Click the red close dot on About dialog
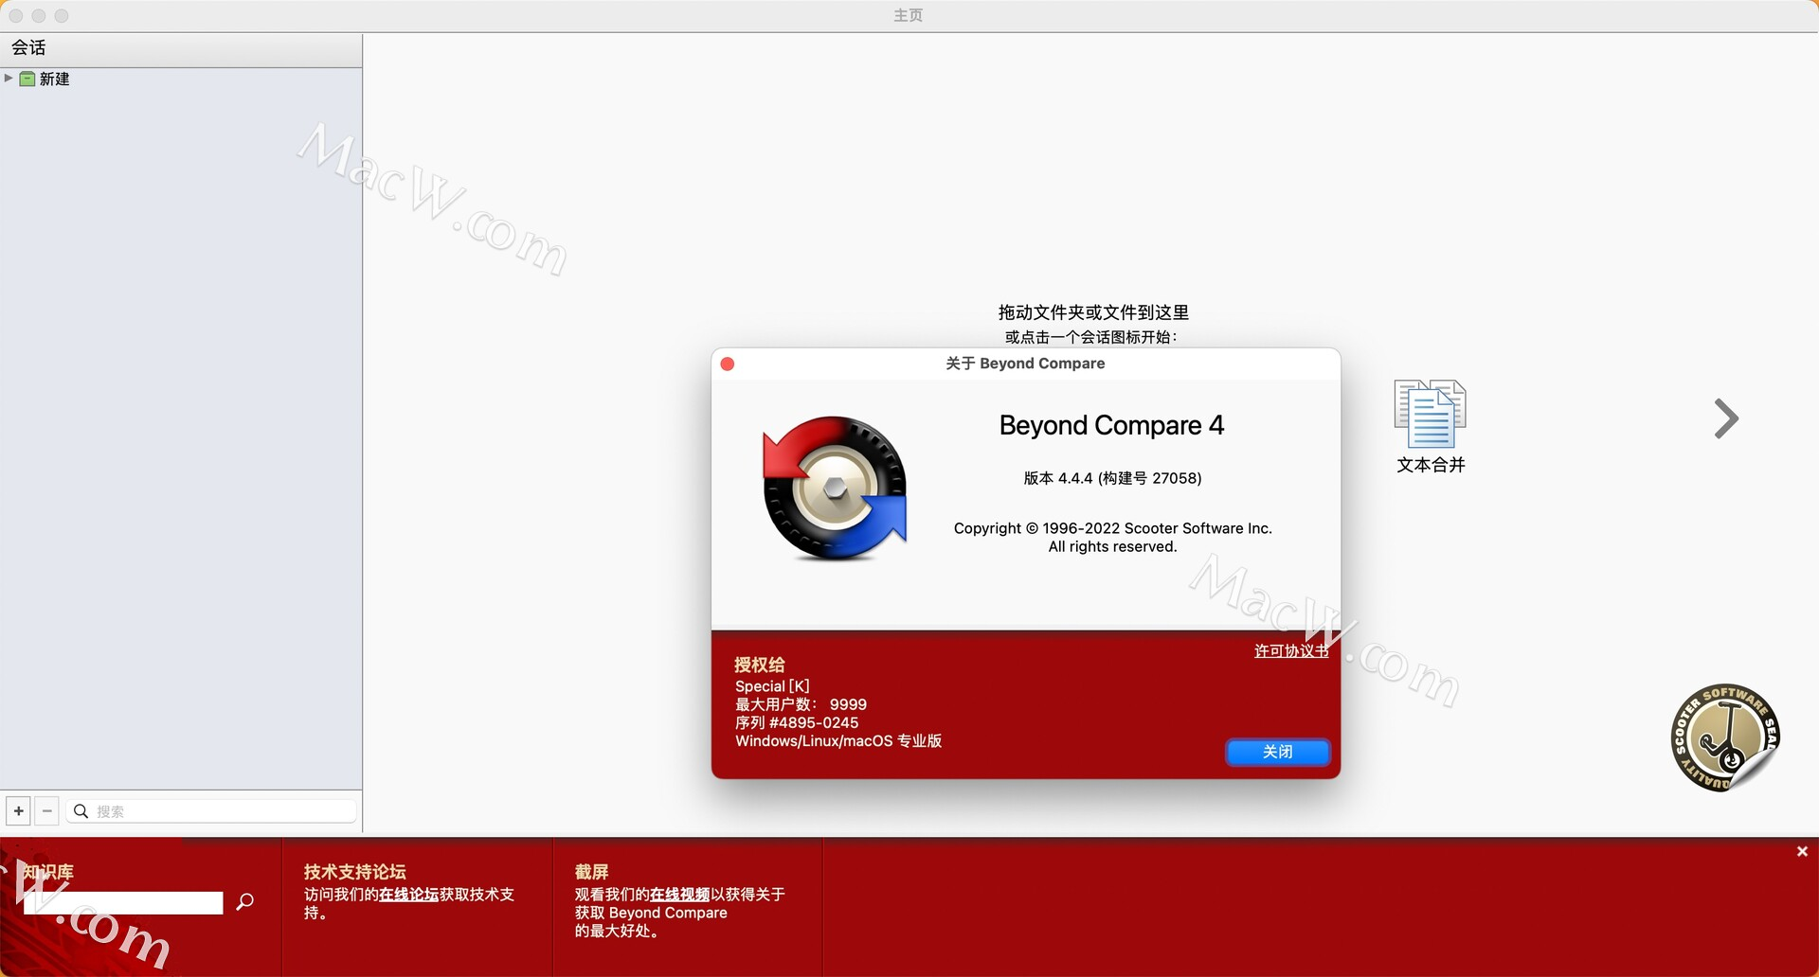The width and height of the screenshot is (1819, 977). pyautogui.click(x=728, y=364)
